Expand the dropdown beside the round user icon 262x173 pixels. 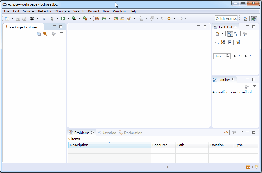[37, 18]
